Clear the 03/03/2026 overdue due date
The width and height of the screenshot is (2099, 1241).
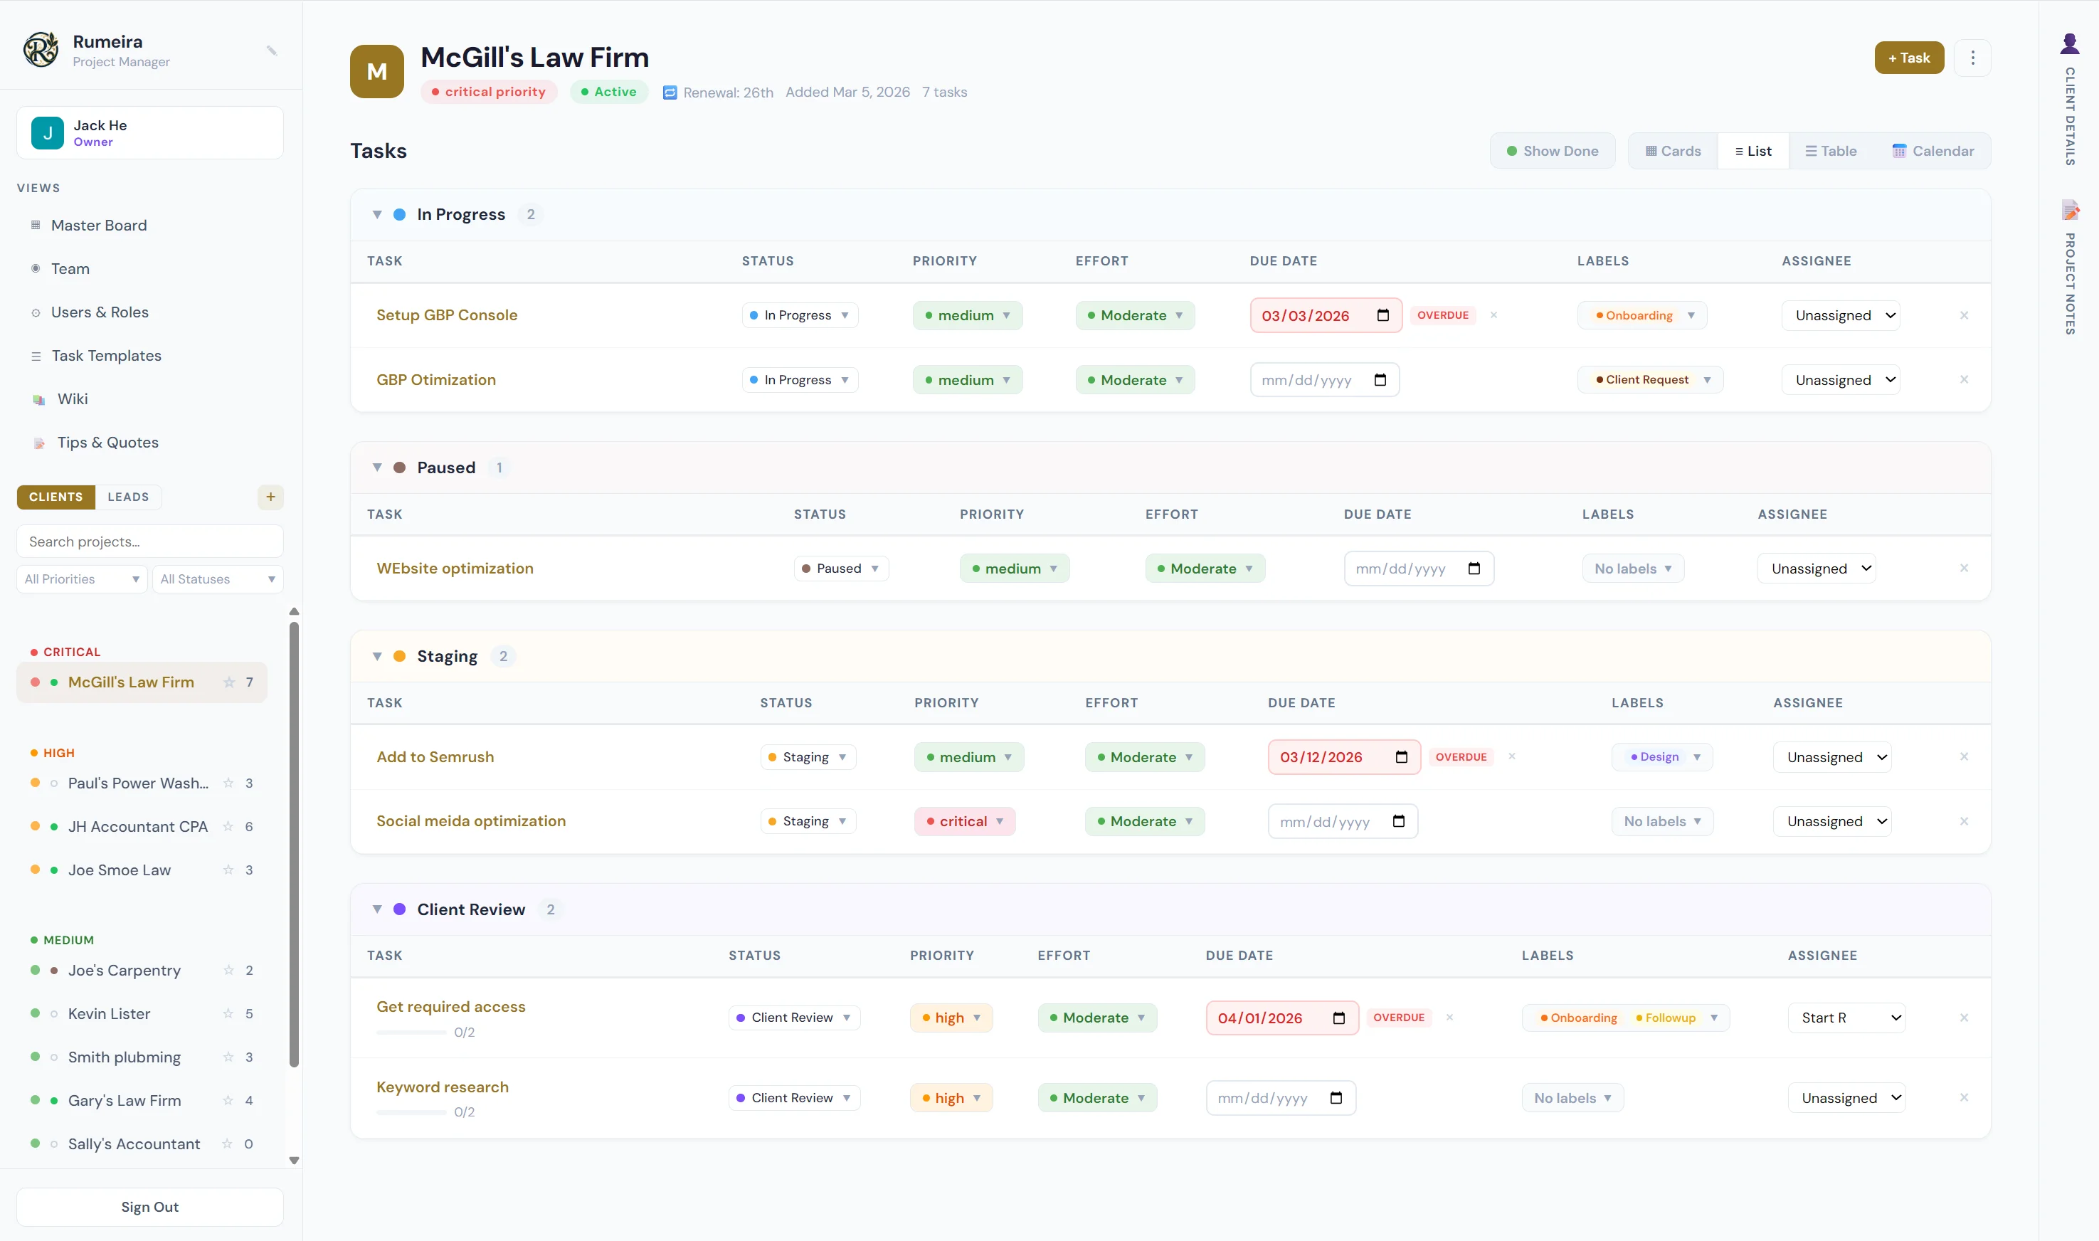(x=1493, y=315)
